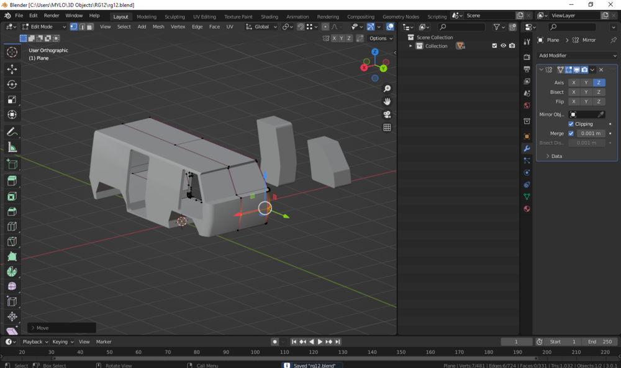The height and width of the screenshot is (368, 621).
Task: Select the Scale tool in left toolbar
Action: (x=12, y=99)
